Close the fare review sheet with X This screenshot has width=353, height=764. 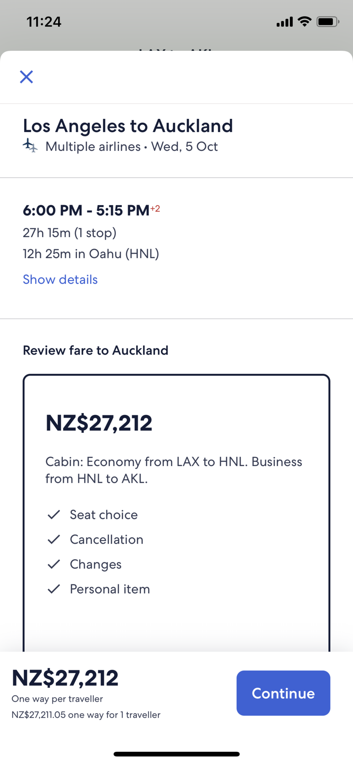tap(26, 77)
